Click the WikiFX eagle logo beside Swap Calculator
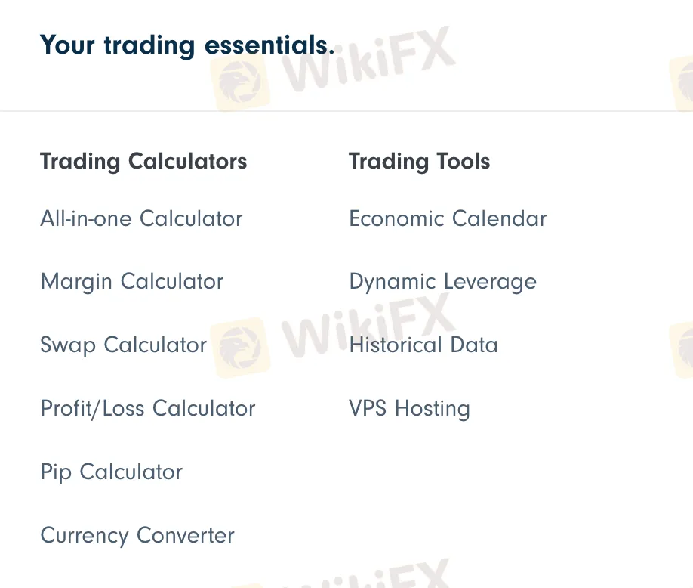Screen dimensions: 693x588 pos(240,348)
